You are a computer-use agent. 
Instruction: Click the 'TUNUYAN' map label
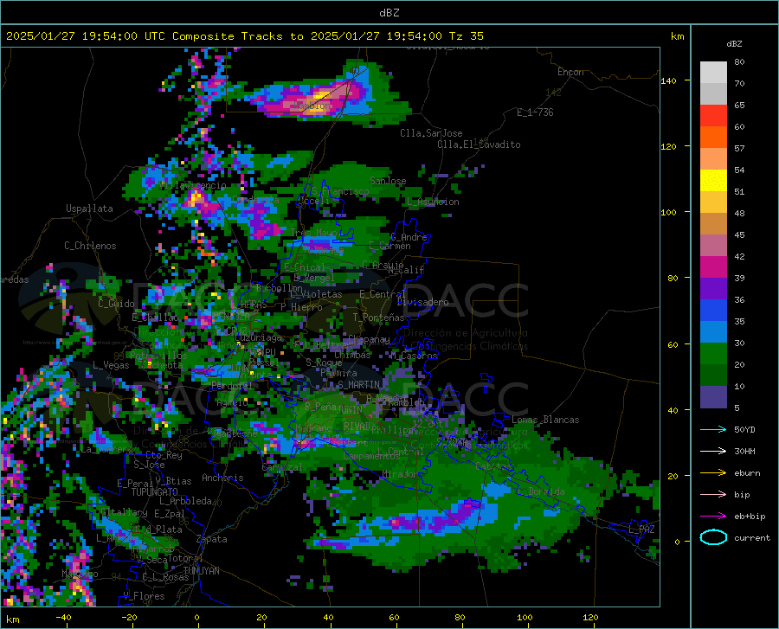click(x=201, y=571)
